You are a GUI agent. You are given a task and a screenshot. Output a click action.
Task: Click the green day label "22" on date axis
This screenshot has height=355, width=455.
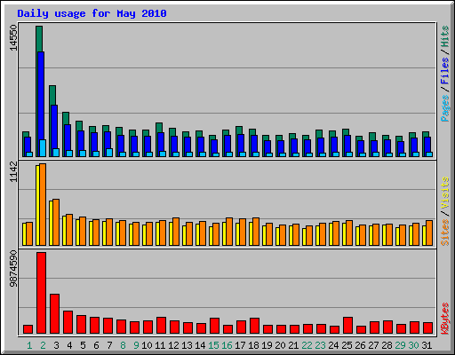point(307,345)
